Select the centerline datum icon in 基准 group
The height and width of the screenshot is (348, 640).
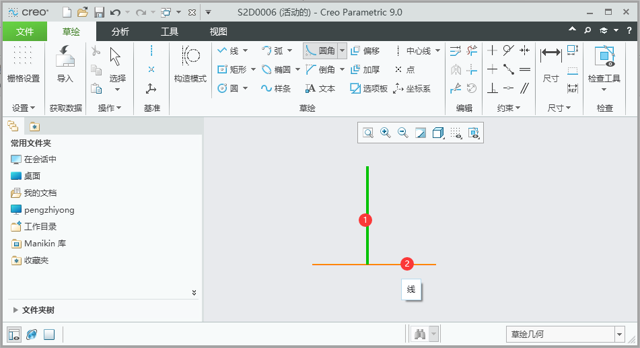pyautogui.click(x=151, y=50)
